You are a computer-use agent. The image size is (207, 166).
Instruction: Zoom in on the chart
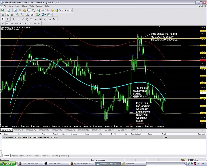point(17,15)
